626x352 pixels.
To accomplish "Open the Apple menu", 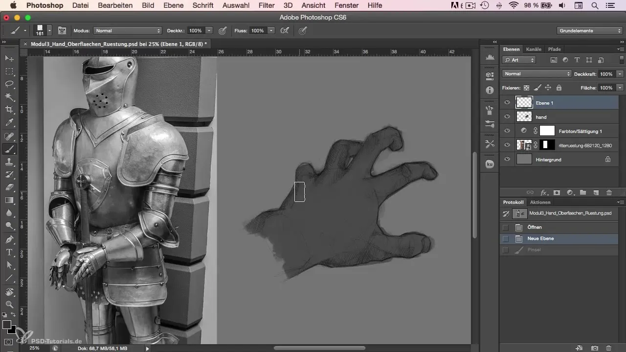I will pos(13,5).
